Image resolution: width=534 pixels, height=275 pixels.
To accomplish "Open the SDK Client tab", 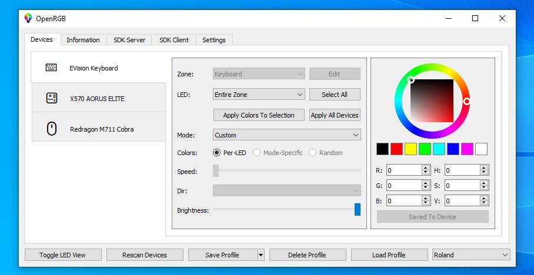I will coord(173,40).
